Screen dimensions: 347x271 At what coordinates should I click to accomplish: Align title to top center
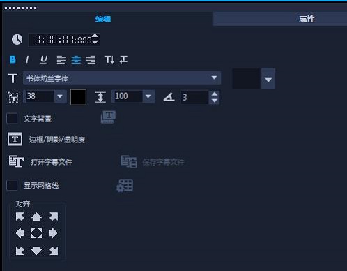(36, 217)
